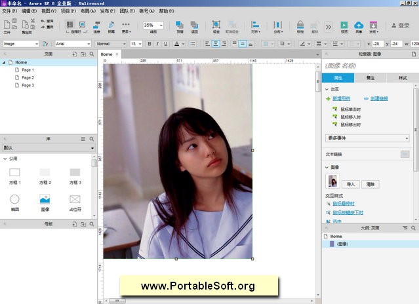Click the Preview button in toolbar
This screenshot has height=304, width=419.
(344, 26)
